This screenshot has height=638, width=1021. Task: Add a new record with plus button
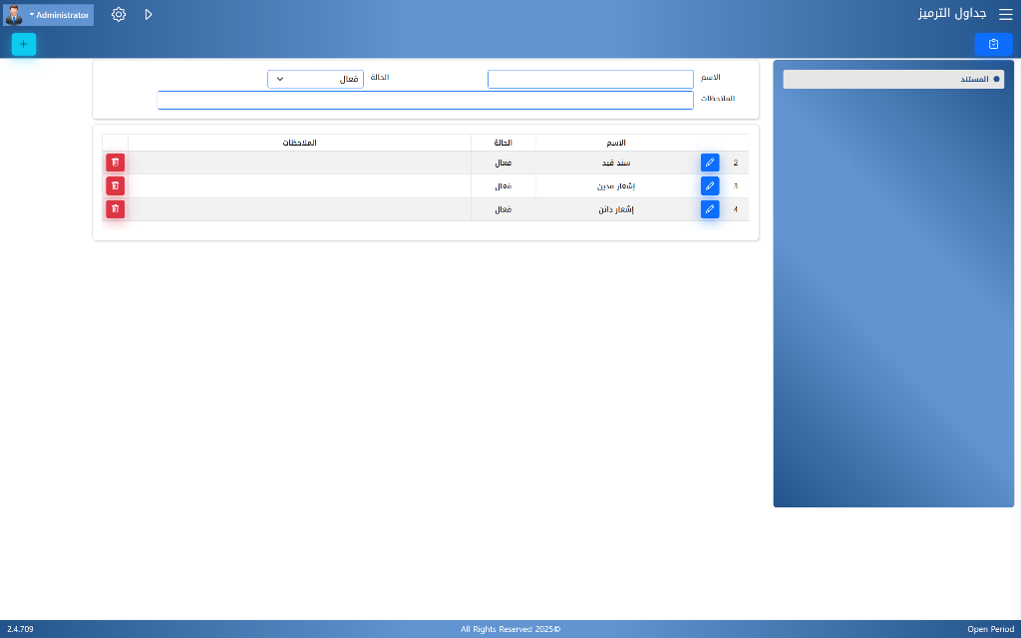click(24, 44)
